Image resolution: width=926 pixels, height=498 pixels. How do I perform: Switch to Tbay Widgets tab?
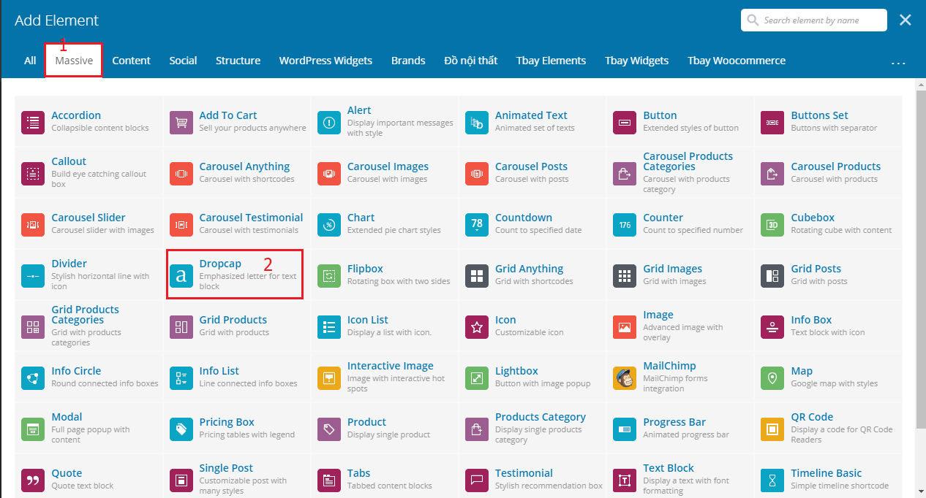pyautogui.click(x=636, y=61)
